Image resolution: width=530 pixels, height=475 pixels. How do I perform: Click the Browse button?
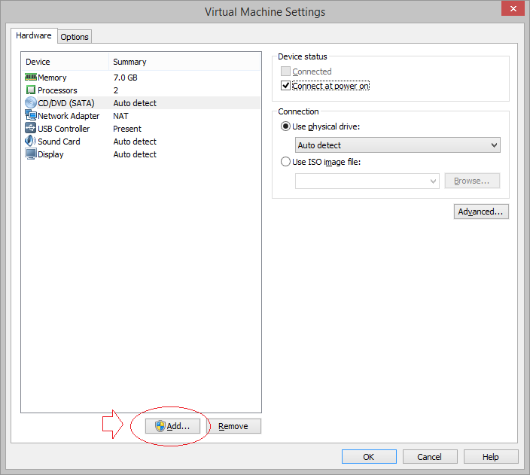(x=472, y=181)
